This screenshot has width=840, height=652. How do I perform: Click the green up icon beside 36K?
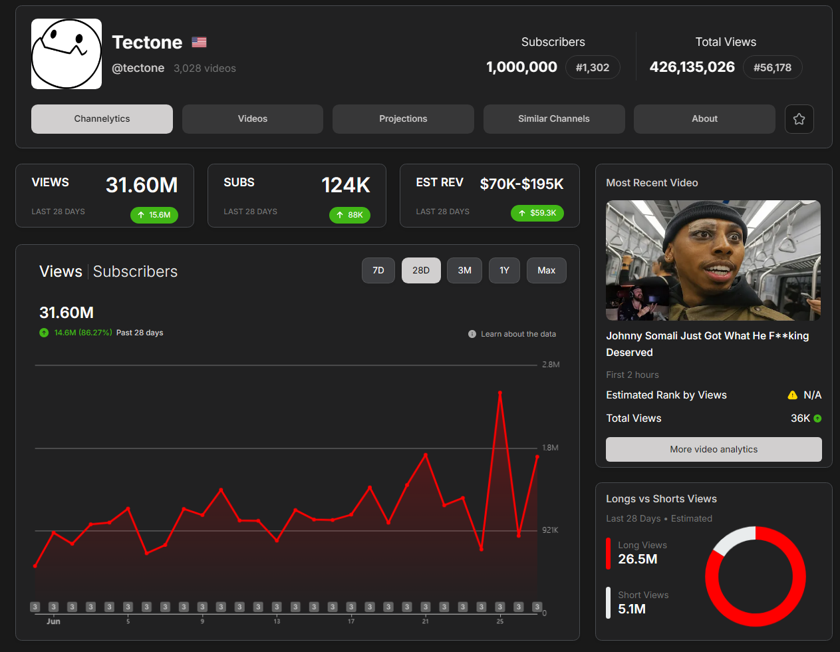[817, 418]
